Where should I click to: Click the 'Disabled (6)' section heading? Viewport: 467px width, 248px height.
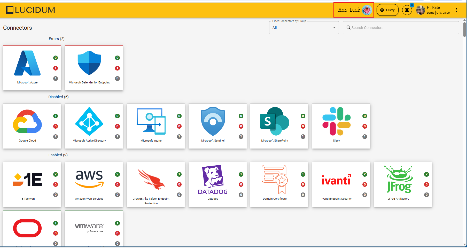point(58,97)
